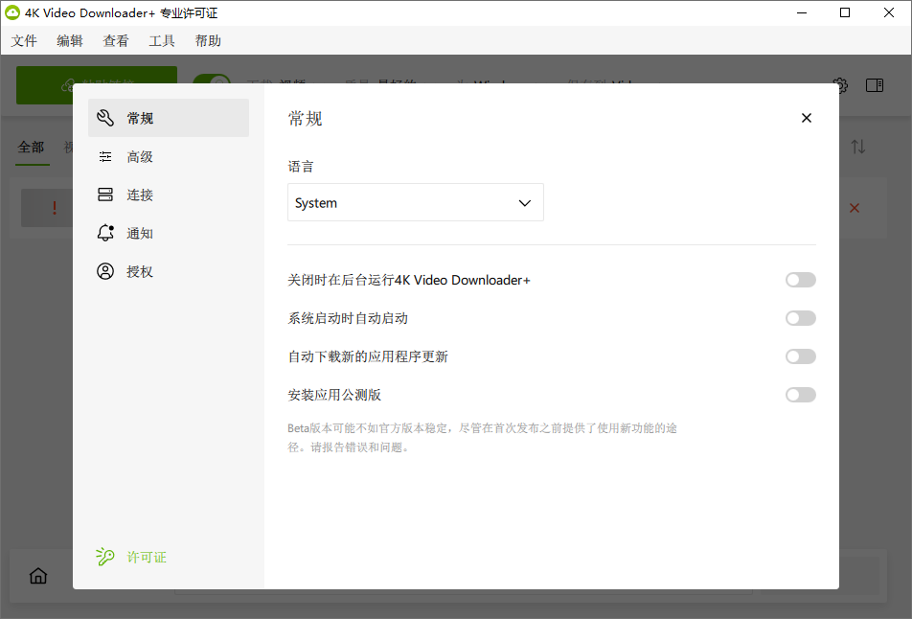Switch to the 全部 (All) tab

point(31,147)
